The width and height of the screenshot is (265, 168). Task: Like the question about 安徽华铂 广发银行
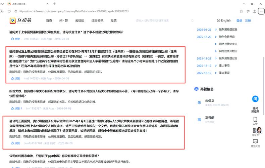tap(15, 143)
